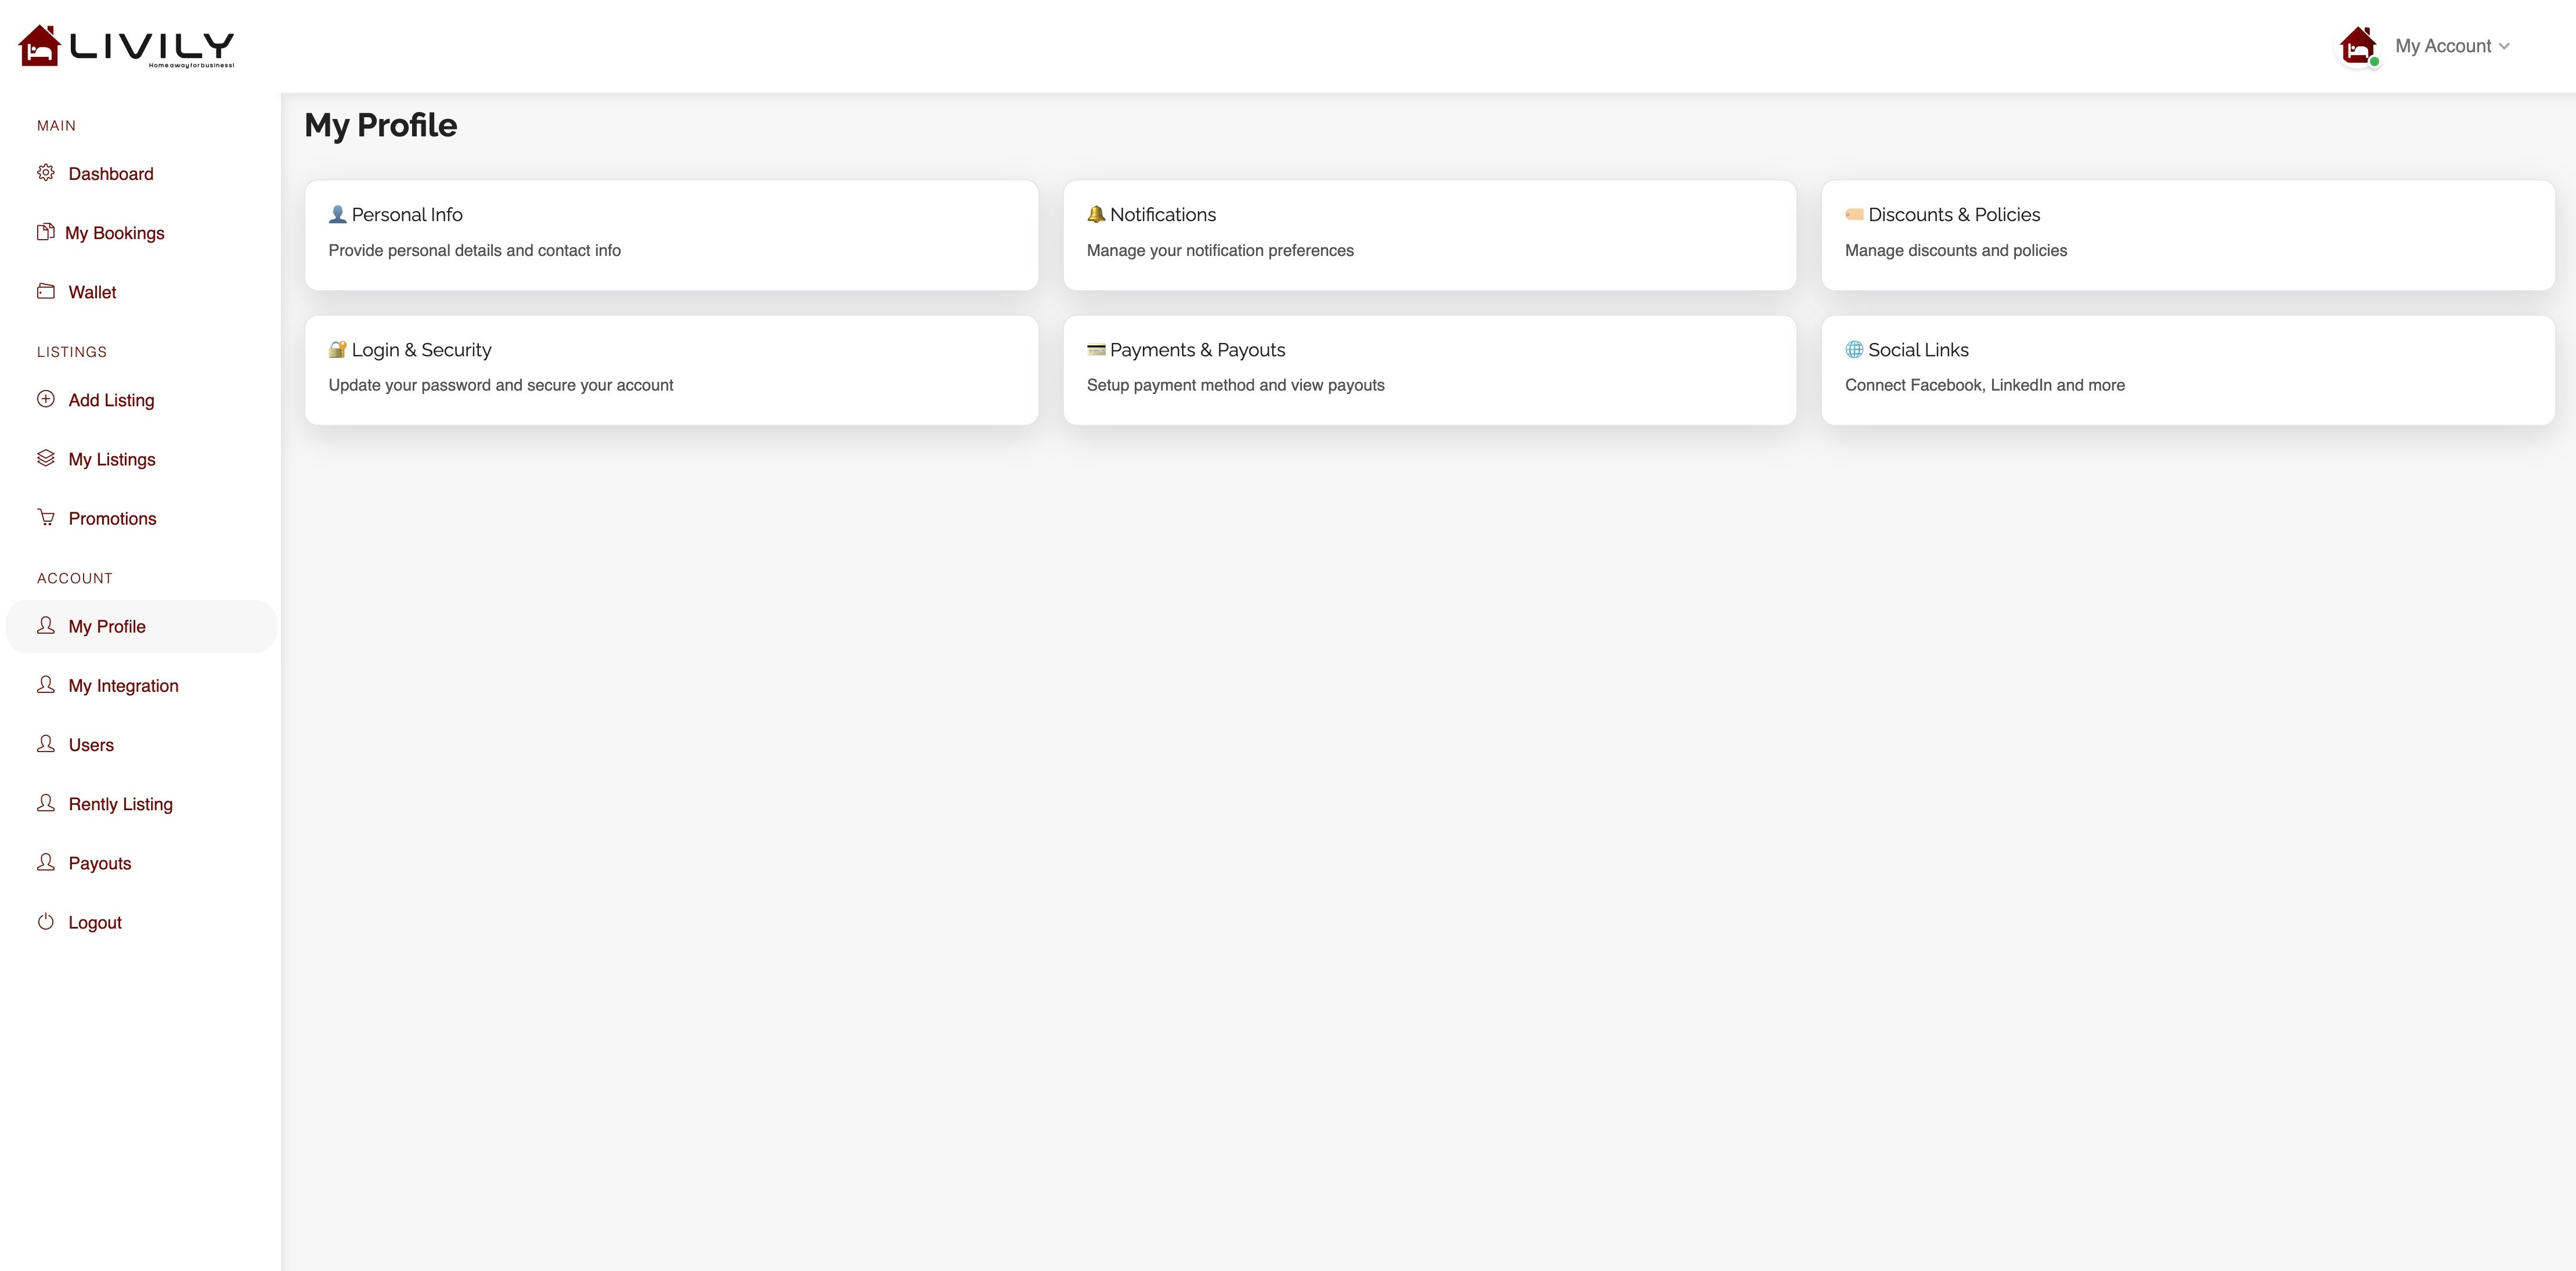Open the Notifications settings card
The image size is (2576, 1271).
tap(1429, 235)
